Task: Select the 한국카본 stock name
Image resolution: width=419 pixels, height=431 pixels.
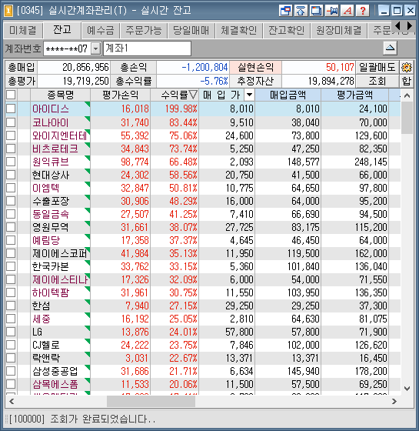Action: coord(51,266)
